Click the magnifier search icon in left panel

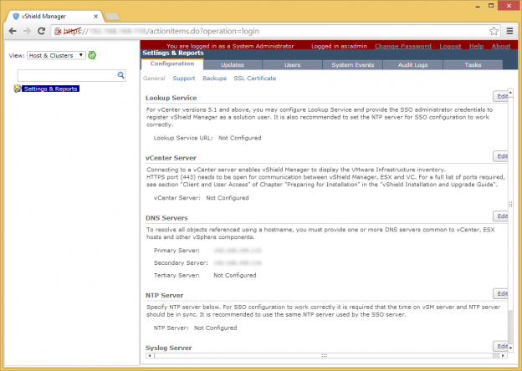120,75
